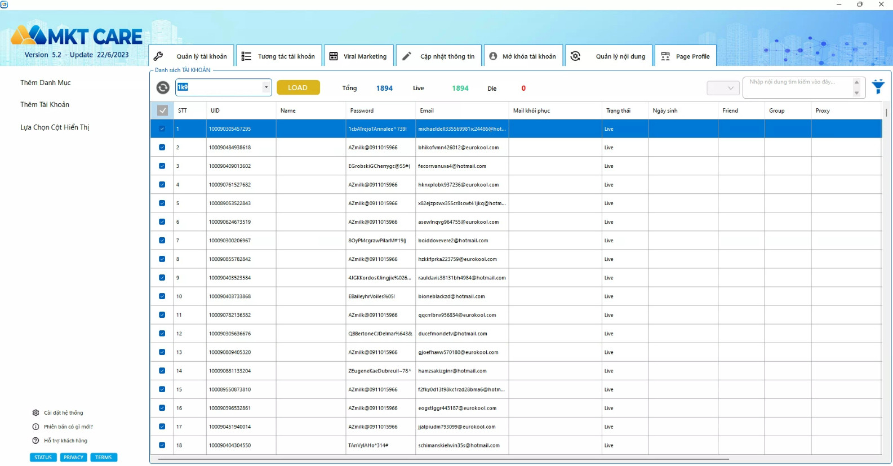The height and width of the screenshot is (466, 893).
Task: Select Thêm Tài Khoản in the sidebar
Action: coord(45,105)
